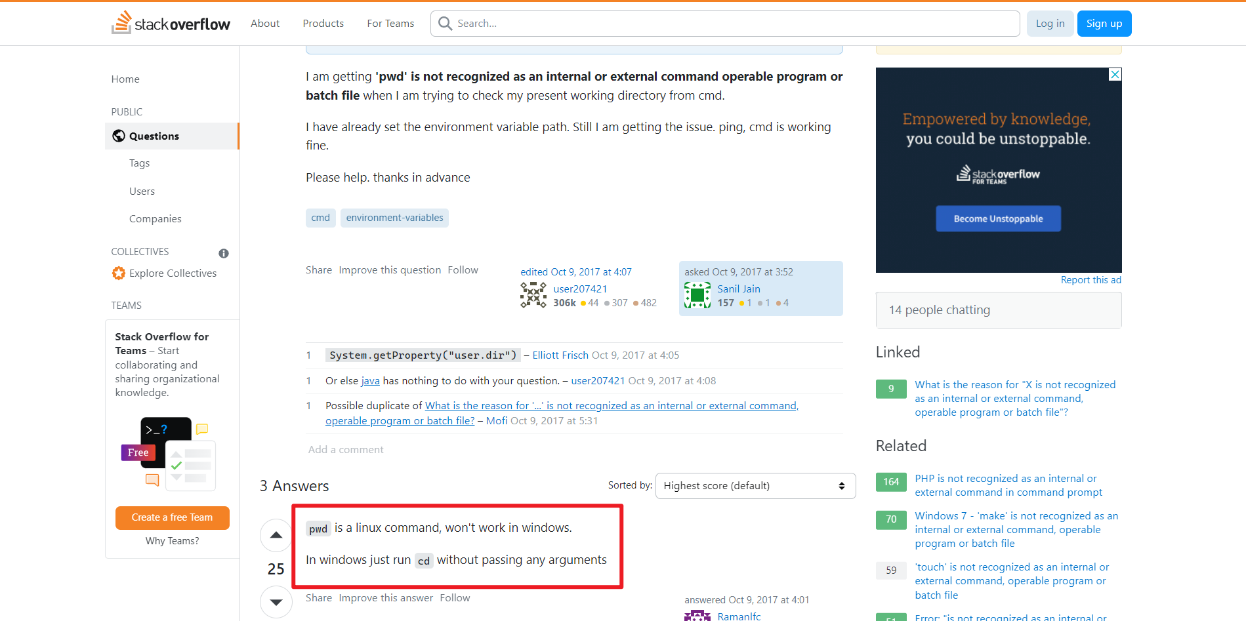This screenshot has width=1246, height=621.
Task: Click the search magnifier icon
Action: [445, 24]
